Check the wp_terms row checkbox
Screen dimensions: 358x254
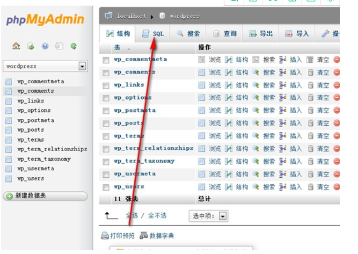(106, 137)
